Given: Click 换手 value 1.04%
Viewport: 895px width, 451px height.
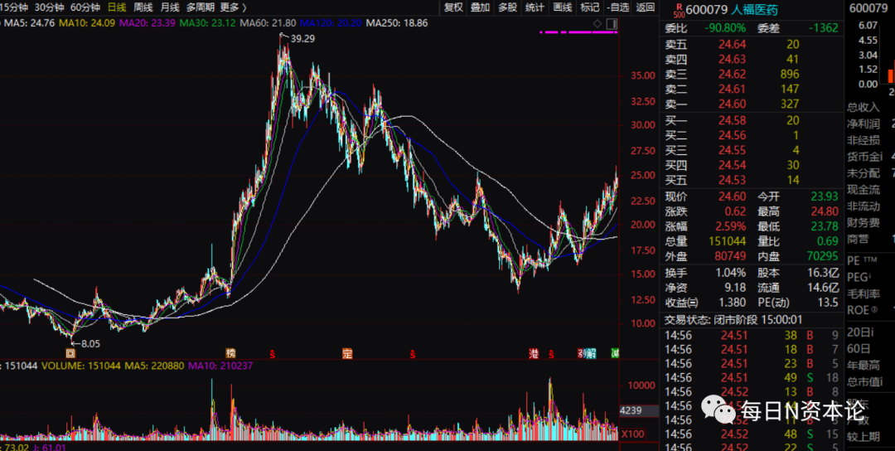Looking at the screenshot, I should [x=731, y=273].
